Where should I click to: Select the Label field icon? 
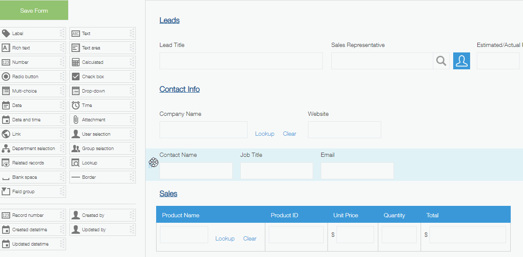(6, 33)
